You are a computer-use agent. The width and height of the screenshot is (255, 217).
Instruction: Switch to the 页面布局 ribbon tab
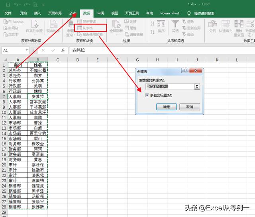click(55, 13)
